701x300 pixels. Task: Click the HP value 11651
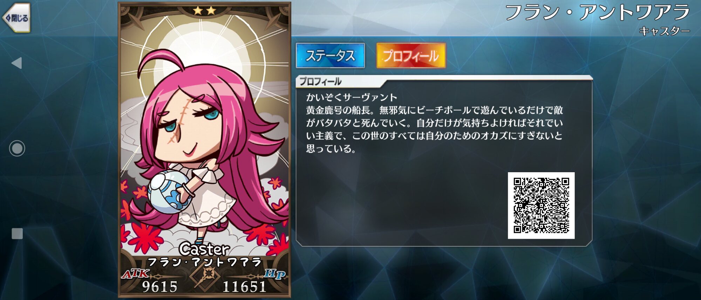pos(245,287)
